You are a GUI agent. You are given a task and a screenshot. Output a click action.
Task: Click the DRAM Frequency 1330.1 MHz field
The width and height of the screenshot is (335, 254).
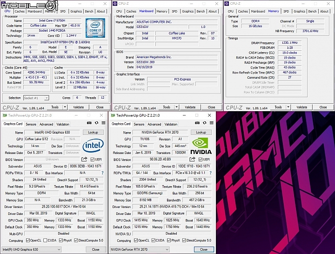point(289,43)
